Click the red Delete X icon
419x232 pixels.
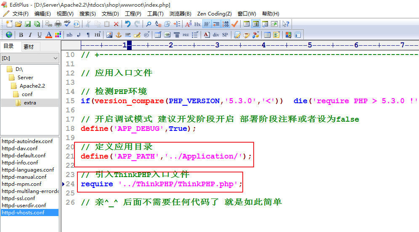(x=116, y=24)
